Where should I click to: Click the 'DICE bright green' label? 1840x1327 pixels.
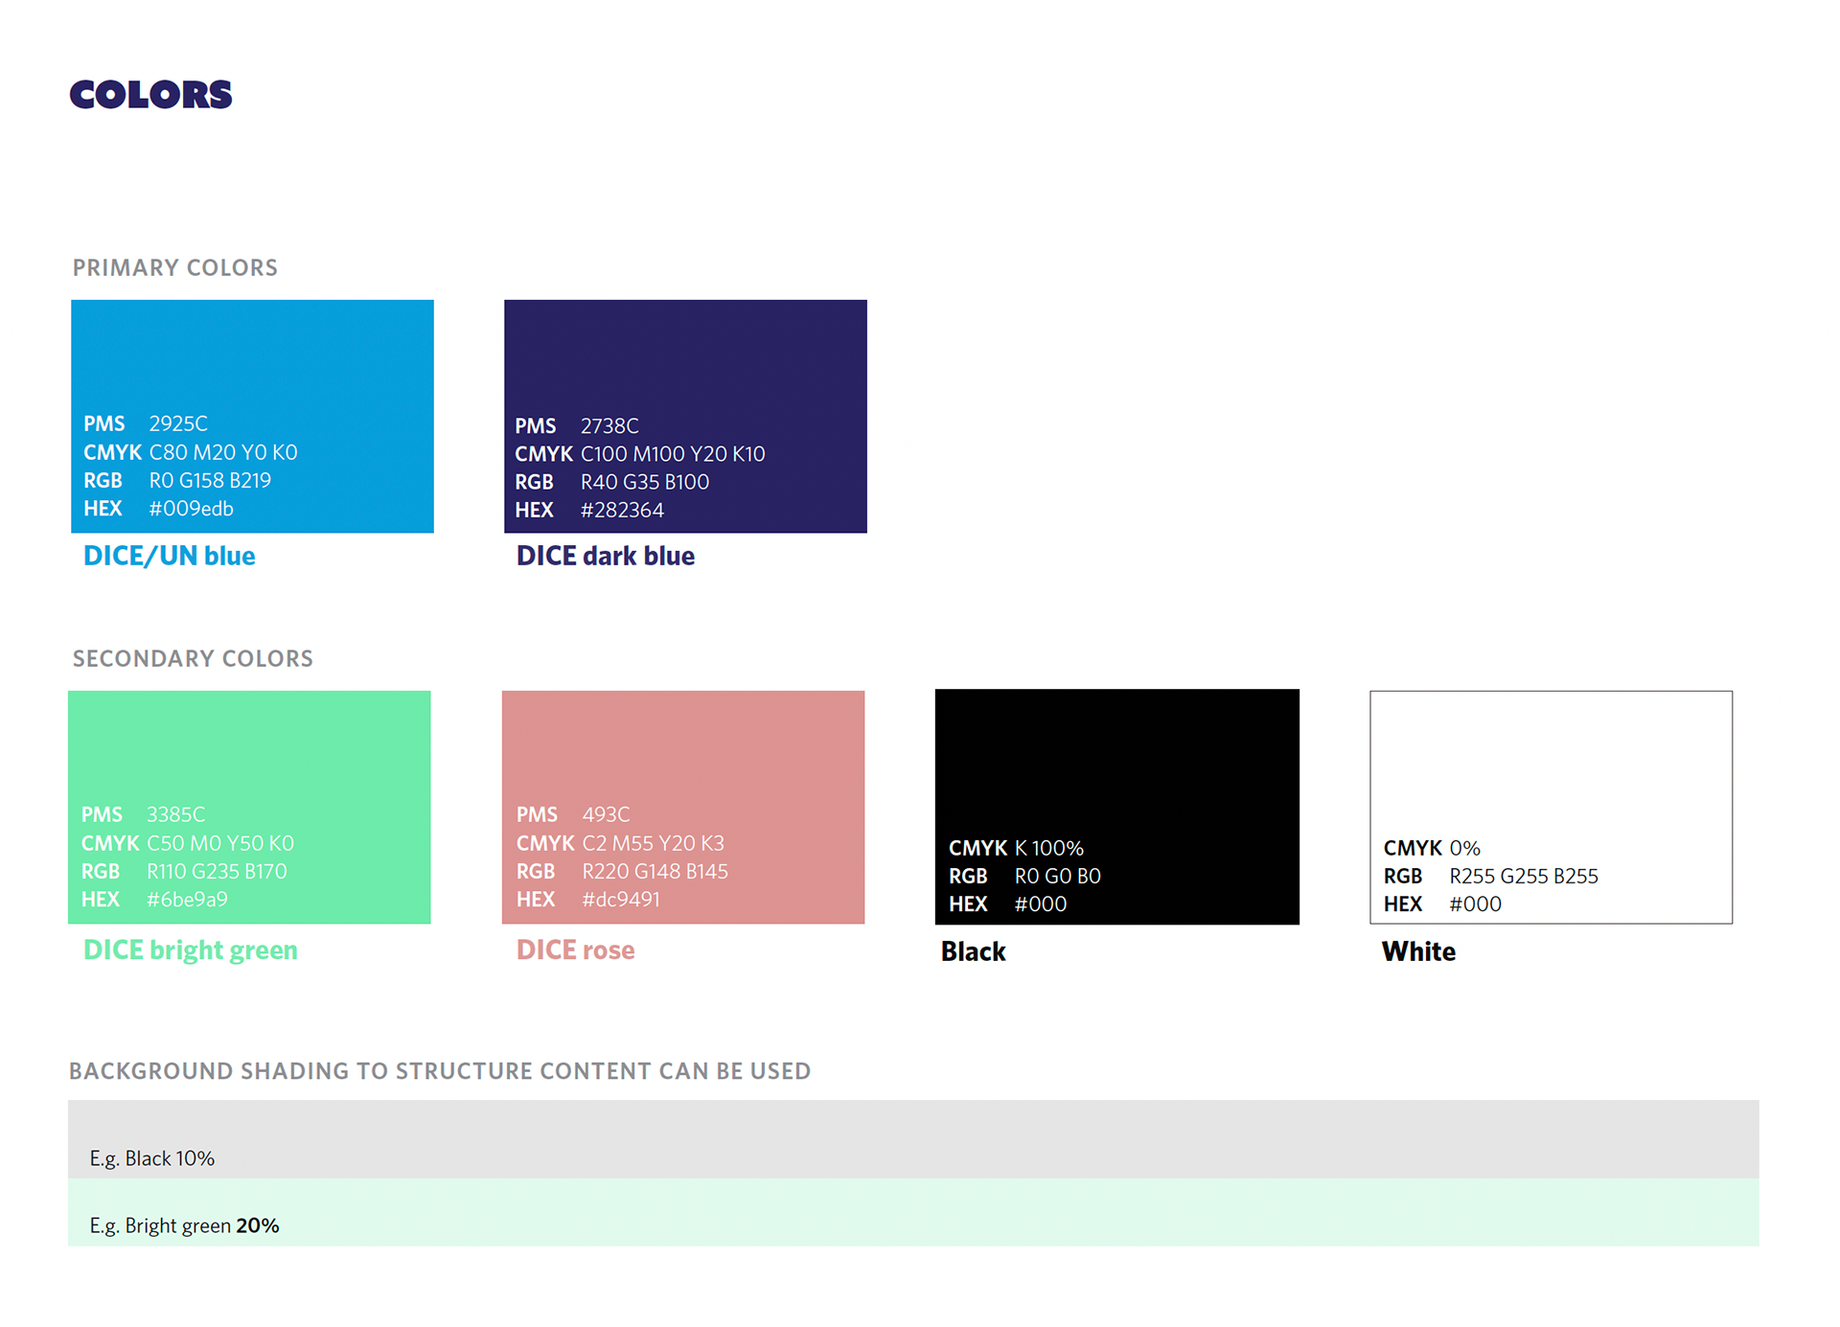(x=191, y=949)
